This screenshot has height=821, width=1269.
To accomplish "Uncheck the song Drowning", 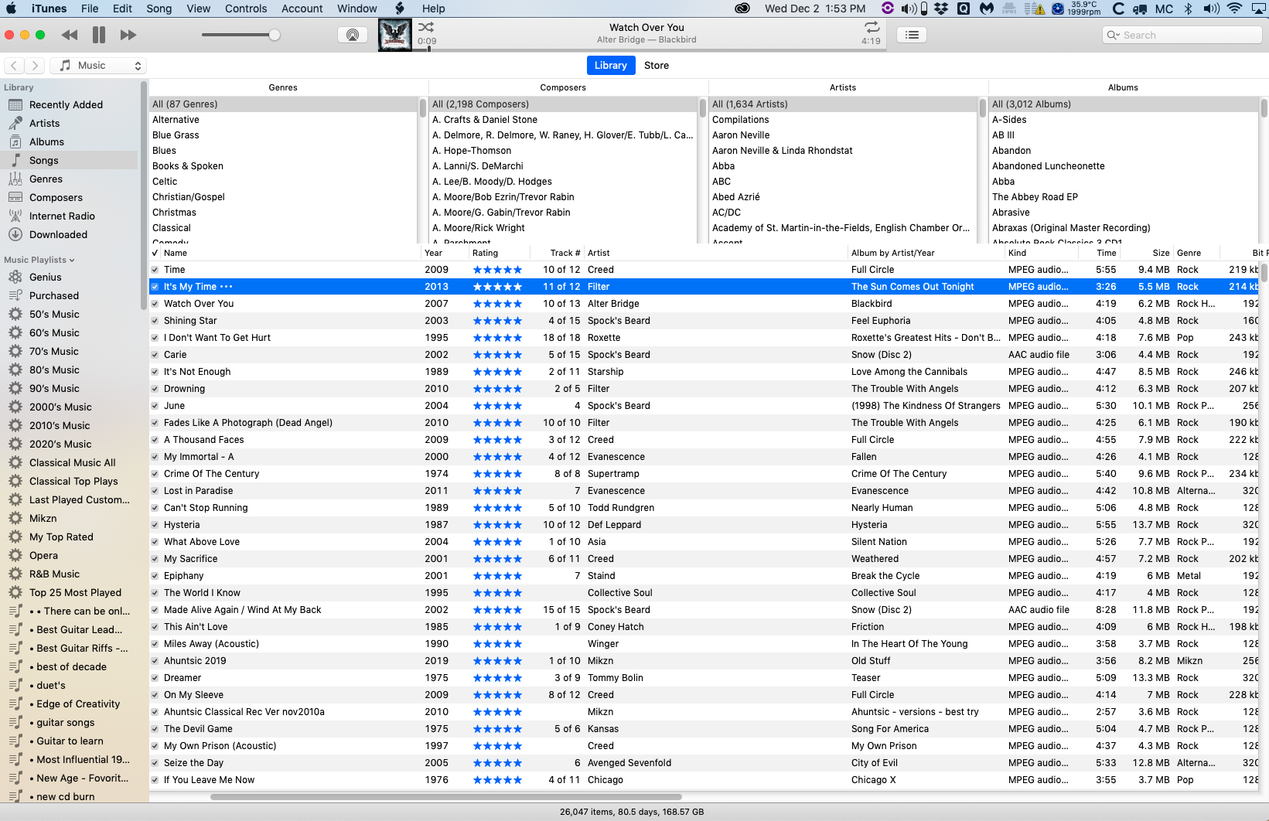I will 155,389.
